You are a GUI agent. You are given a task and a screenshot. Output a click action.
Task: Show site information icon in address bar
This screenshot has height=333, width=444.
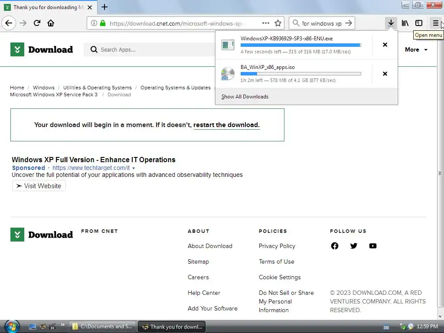click(x=94, y=23)
